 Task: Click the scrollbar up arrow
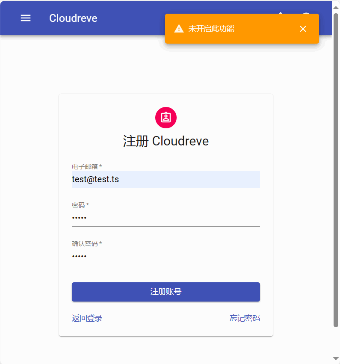point(336,7)
